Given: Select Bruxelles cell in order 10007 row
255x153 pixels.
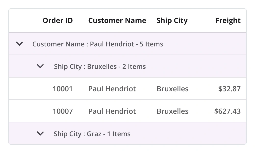Looking at the screenshot, I should tap(172, 111).
